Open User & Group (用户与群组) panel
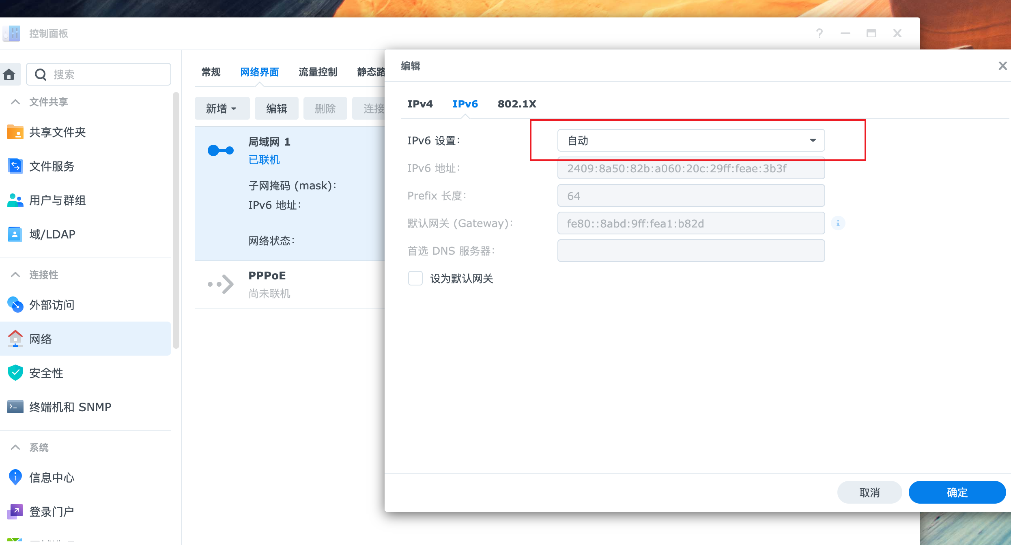This screenshot has width=1011, height=545. (57, 200)
